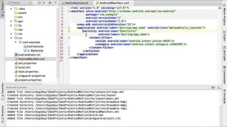Click the MyActivity name in line 8

pos(128,31)
